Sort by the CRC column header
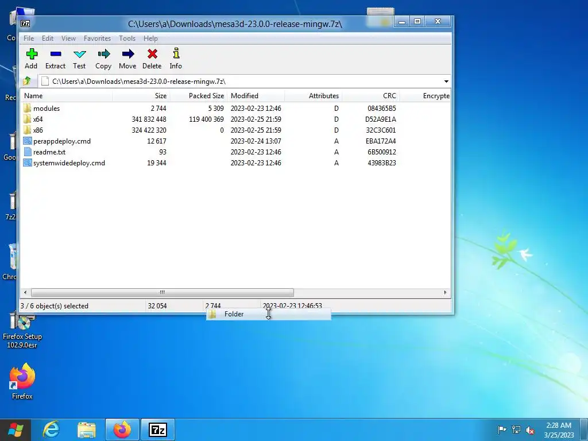Viewport: 588px width, 441px height. (370, 96)
